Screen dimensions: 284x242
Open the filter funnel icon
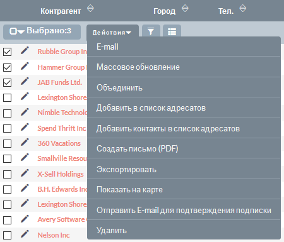pos(151,31)
